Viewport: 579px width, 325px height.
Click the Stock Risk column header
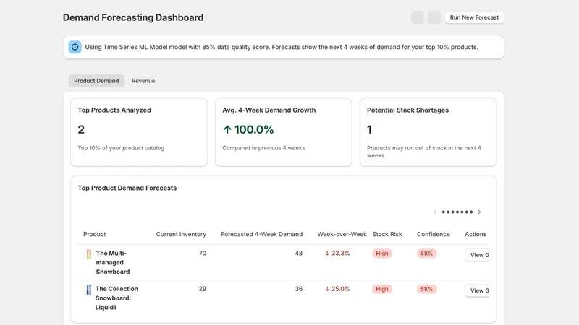387,234
